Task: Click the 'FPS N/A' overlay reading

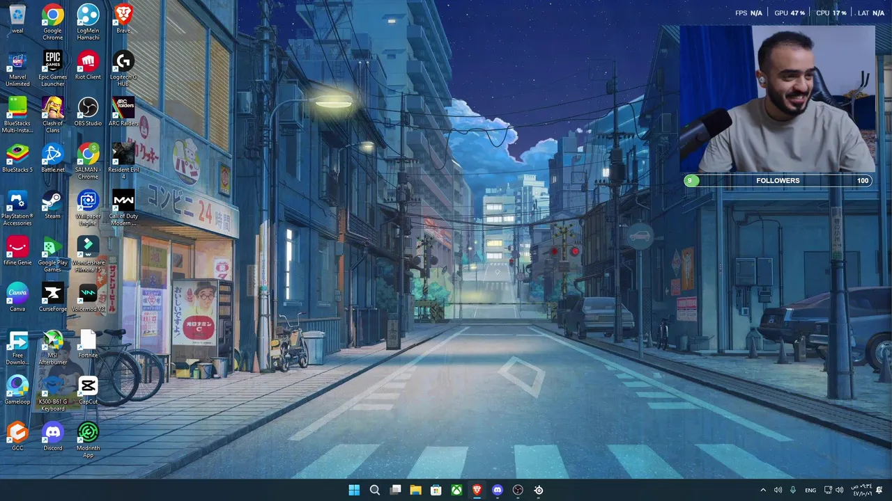Action: pos(748,13)
